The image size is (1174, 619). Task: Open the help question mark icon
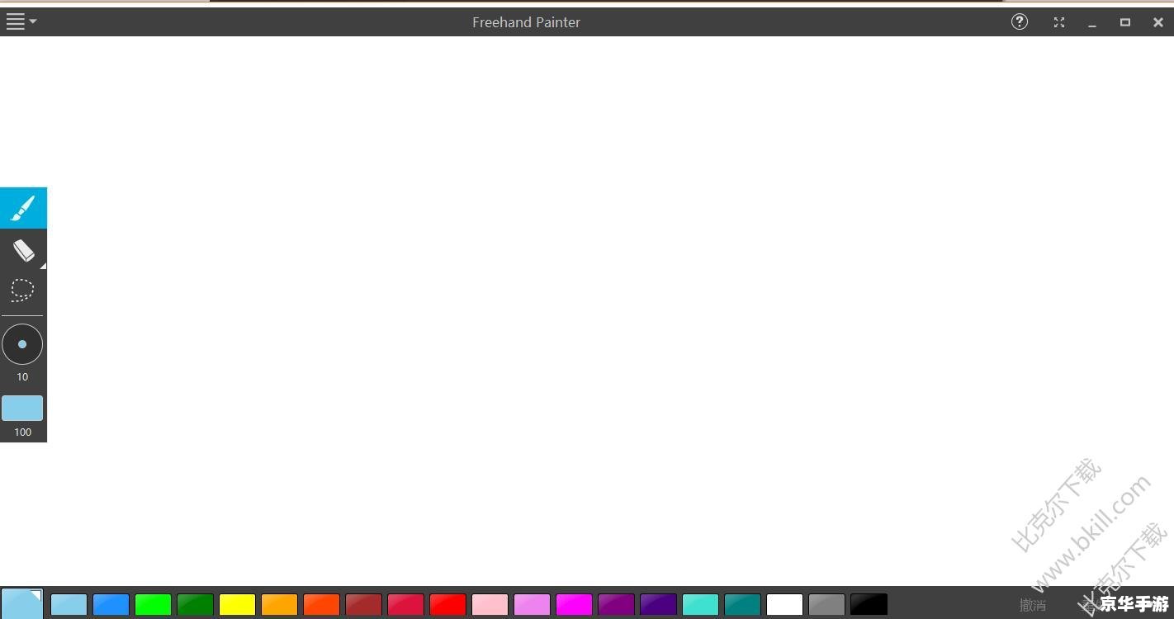1020,22
